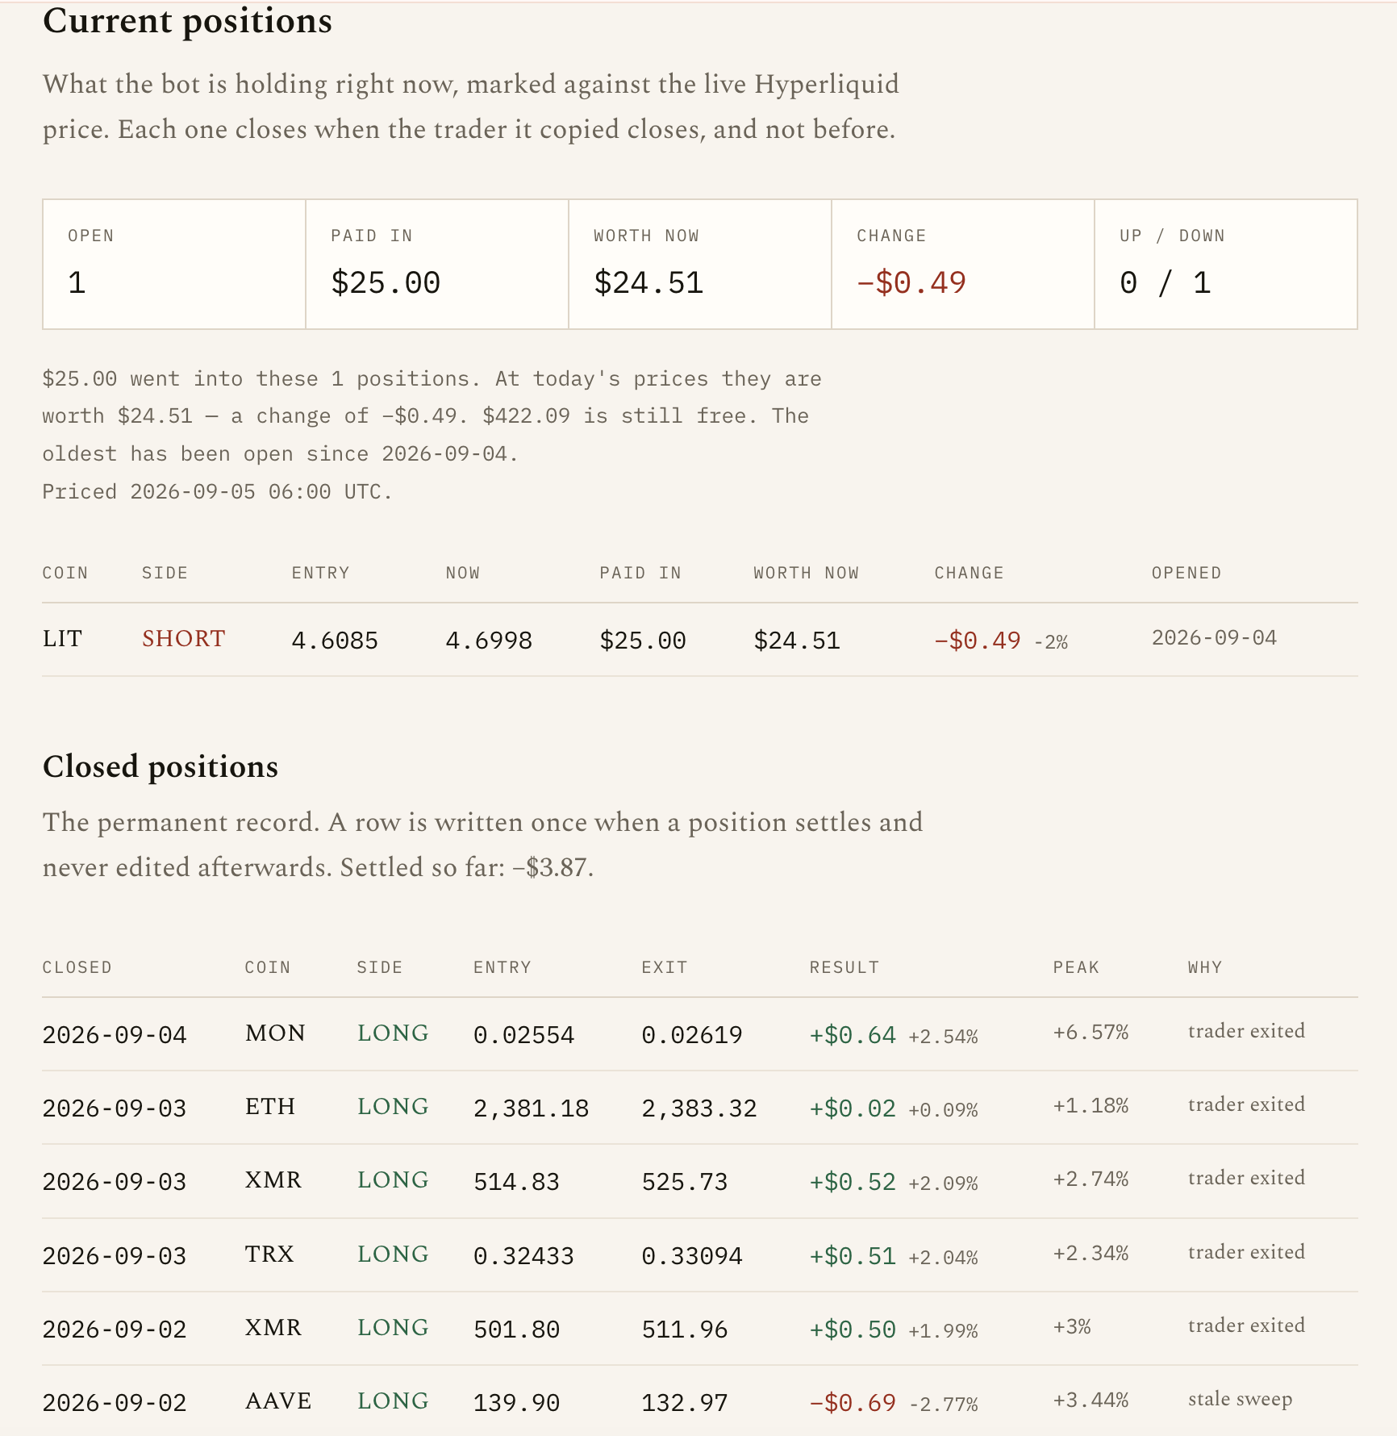The image size is (1397, 1436).
Task: Click the COIN column header in current positions
Action: 65,573
